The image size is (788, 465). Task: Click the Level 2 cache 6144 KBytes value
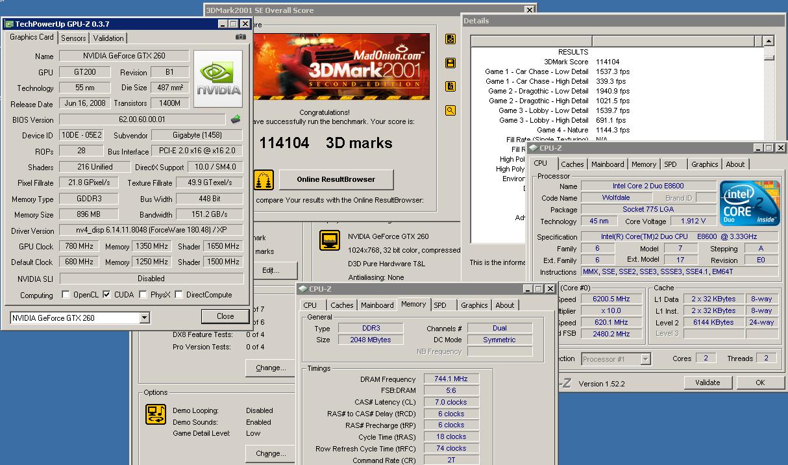tap(713, 322)
